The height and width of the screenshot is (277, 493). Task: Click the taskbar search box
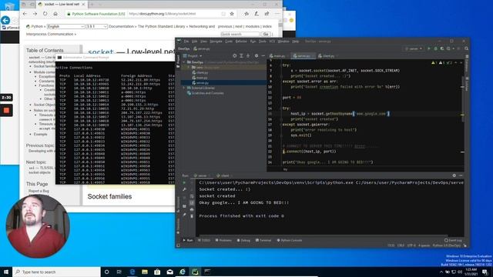(x=56, y=272)
